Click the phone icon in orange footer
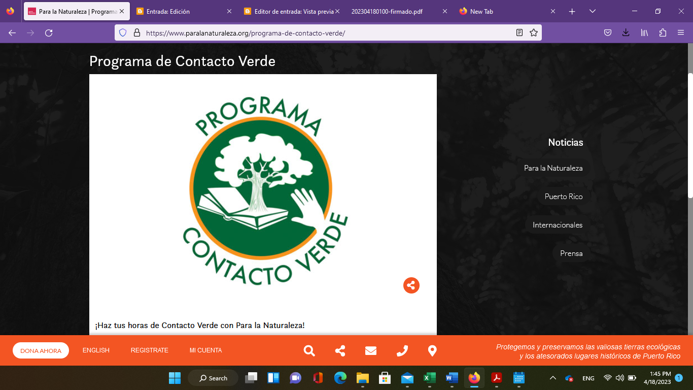Screen dimensions: 693x390 (402, 351)
